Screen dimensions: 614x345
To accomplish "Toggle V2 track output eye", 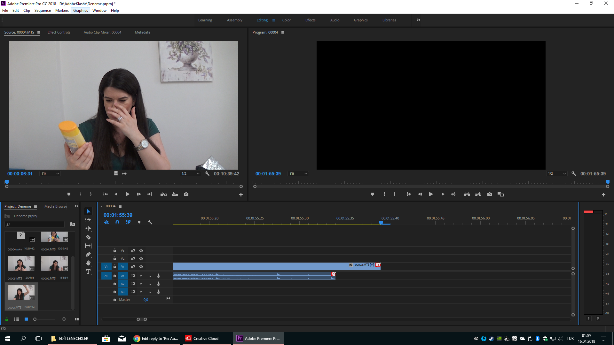I will 141,259.
